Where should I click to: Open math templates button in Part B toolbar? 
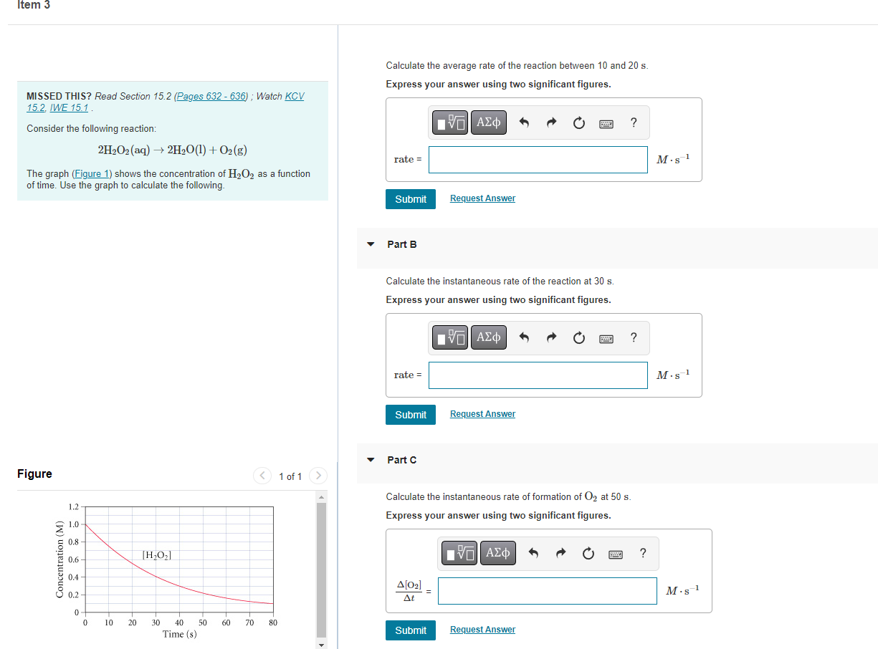[x=451, y=337]
